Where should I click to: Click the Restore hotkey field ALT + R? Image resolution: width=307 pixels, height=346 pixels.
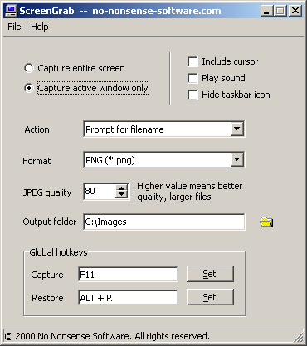coord(128,298)
